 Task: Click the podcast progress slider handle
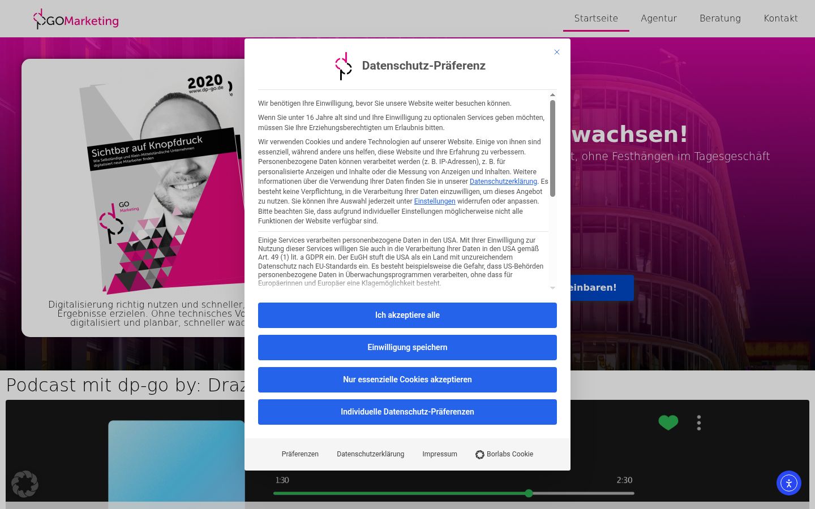(x=529, y=493)
